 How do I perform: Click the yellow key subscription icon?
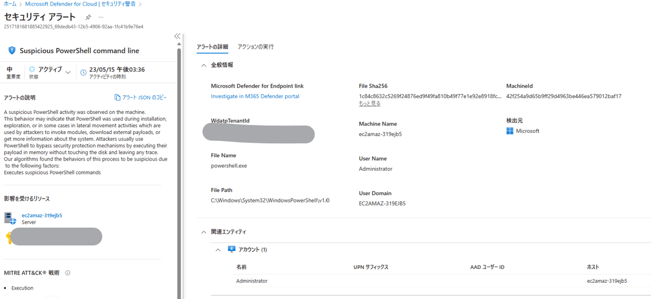(8, 238)
